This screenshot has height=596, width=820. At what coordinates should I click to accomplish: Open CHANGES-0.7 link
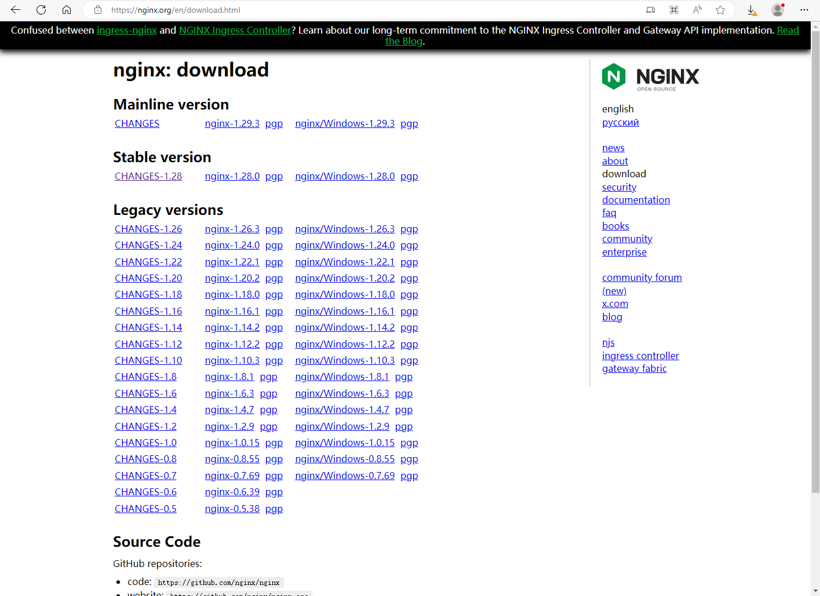click(x=145, y=476)
